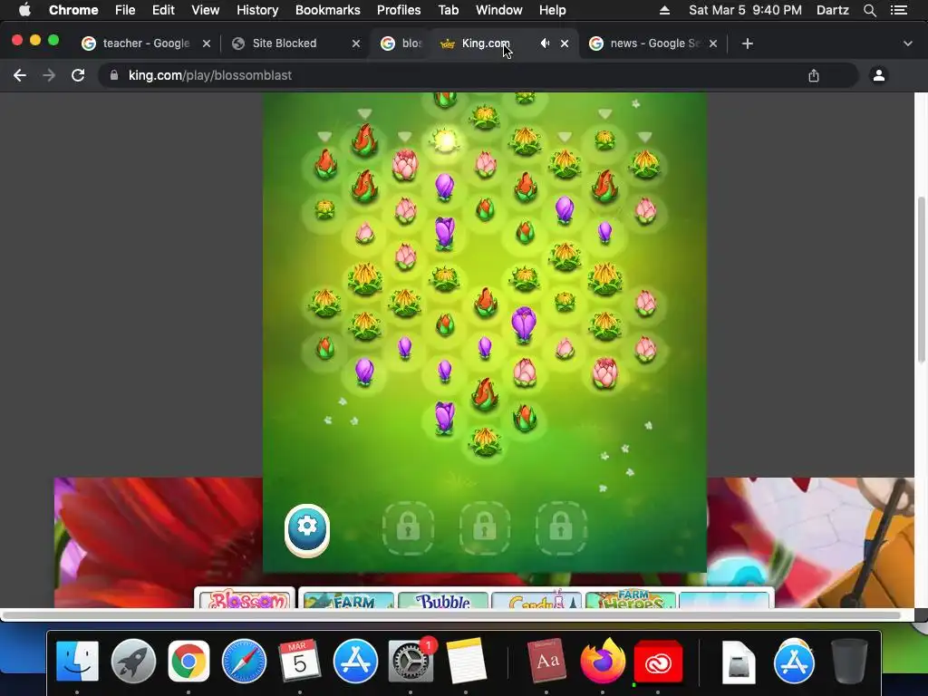
Task: Open Launchpad from the dock
Action: click(133, 661)
